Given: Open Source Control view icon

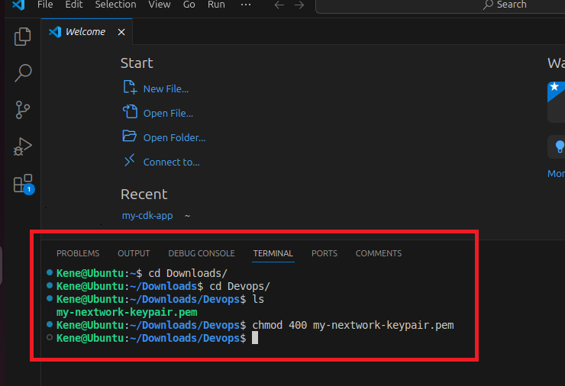Looking at the screenshot, I should (23, 110).
